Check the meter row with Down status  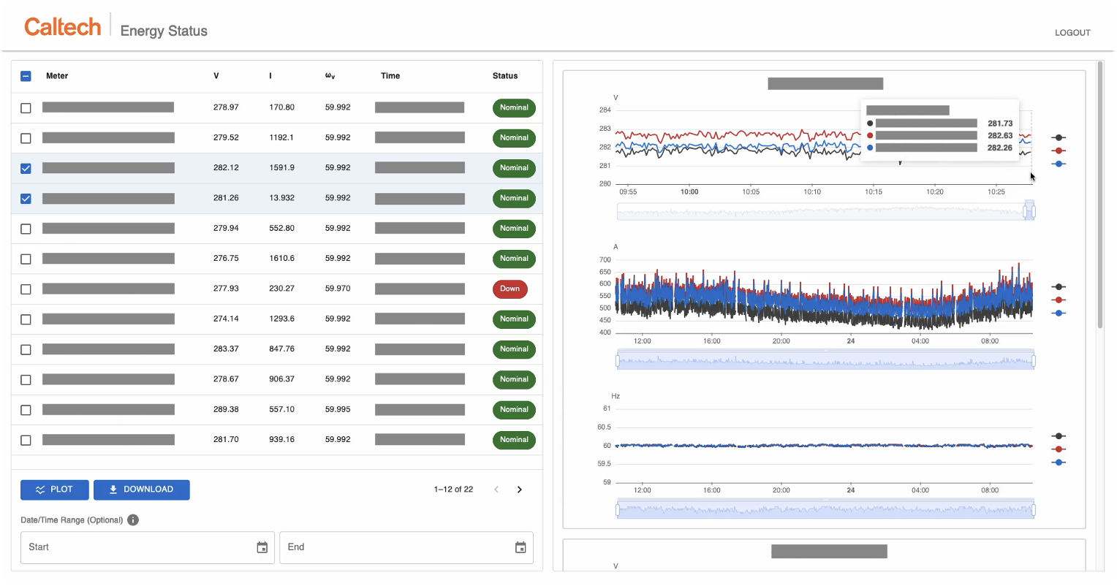[x=26, y=289]
